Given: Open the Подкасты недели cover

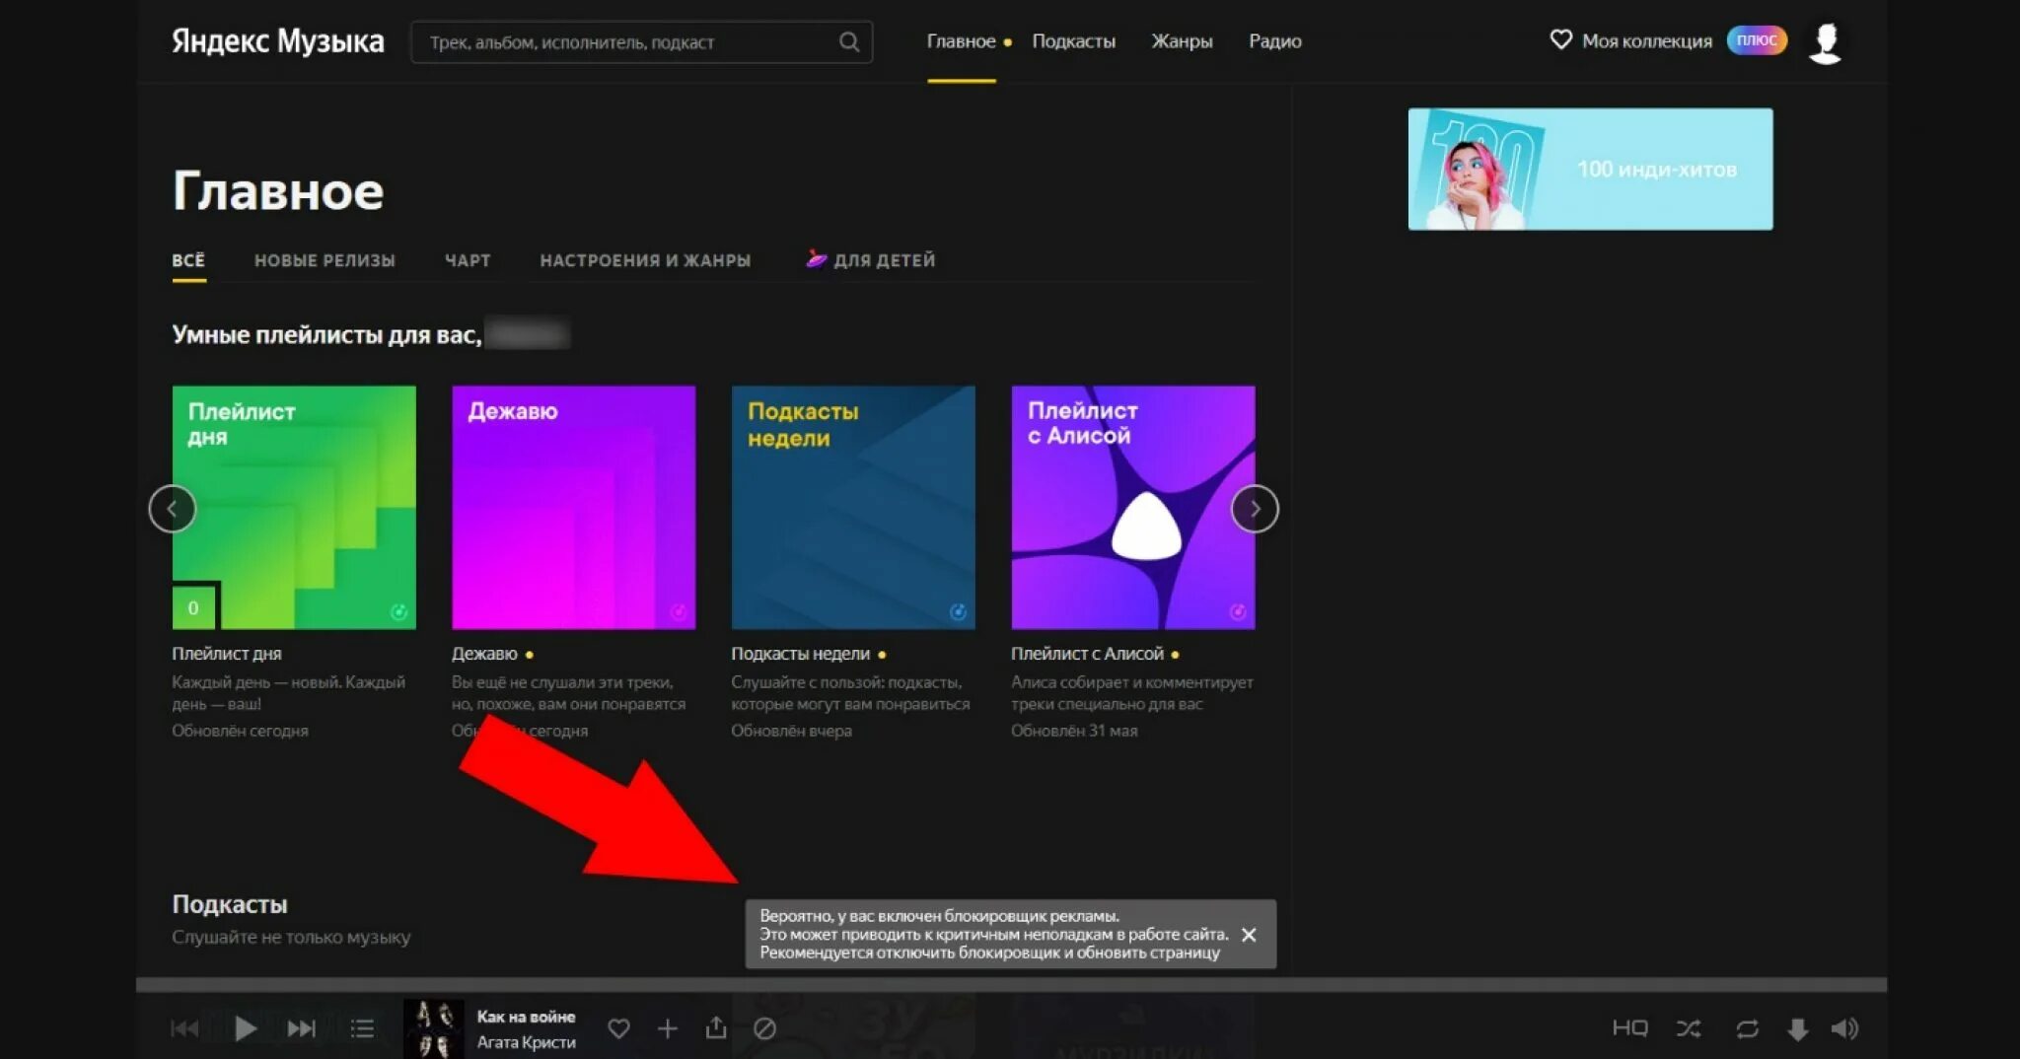Looking at the screenshot, I should (x=853, y=507).
